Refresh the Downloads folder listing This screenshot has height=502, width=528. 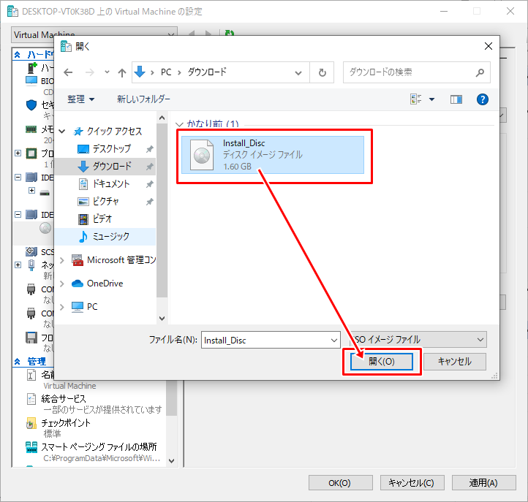point(322,72)
